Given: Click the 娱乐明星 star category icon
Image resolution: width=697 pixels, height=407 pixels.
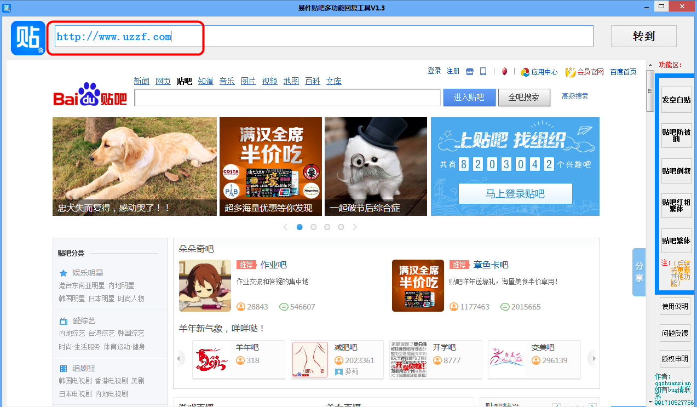Looking at the screenshot, I should click(x=64, y=273).
